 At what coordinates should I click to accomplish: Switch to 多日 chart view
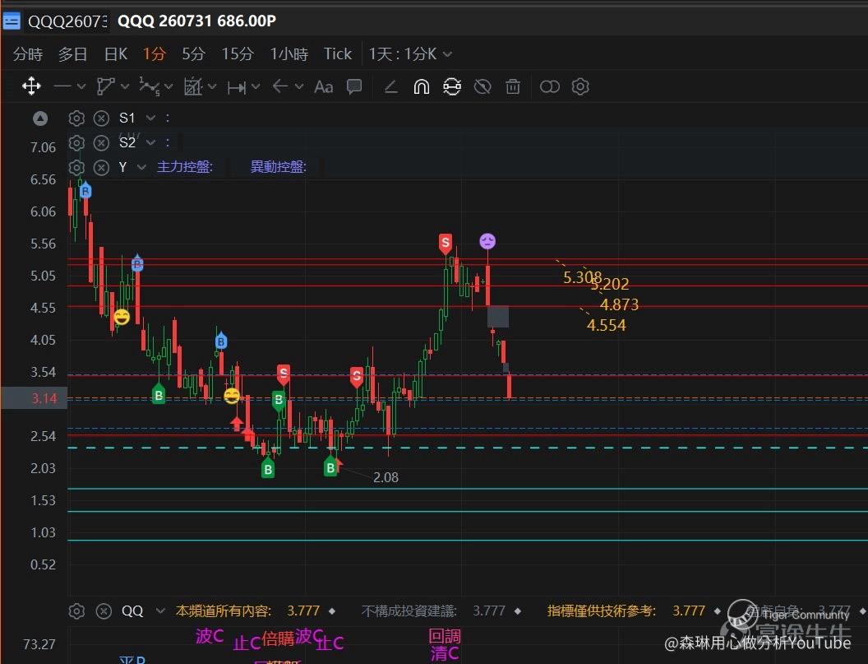(72, 53)
